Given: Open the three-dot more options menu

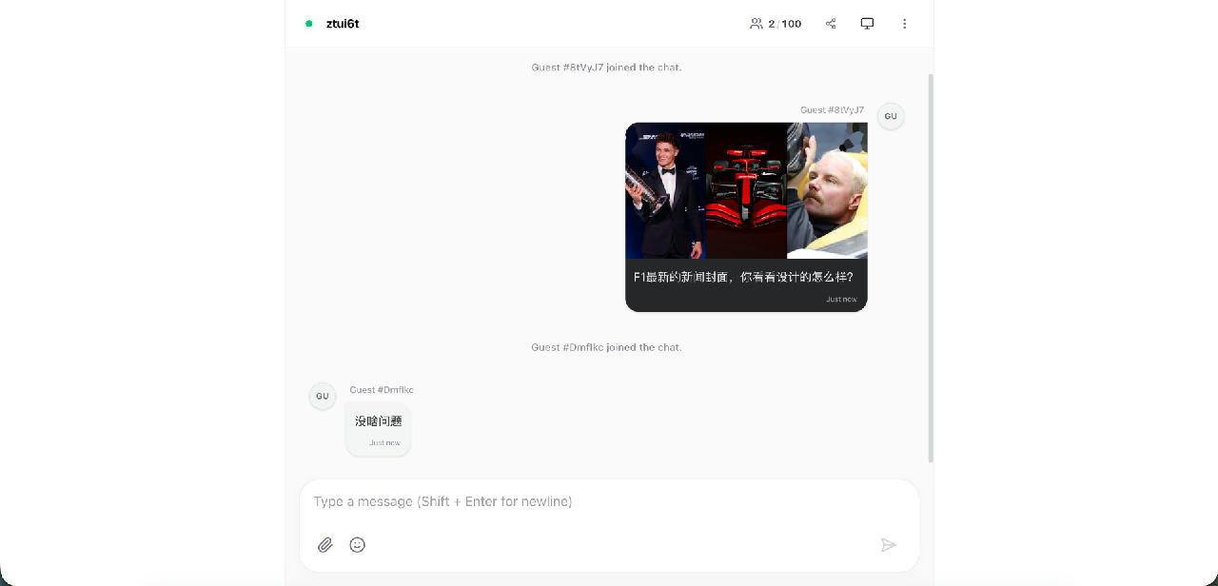Looking at the screenshot, I should tap(904, 24).
